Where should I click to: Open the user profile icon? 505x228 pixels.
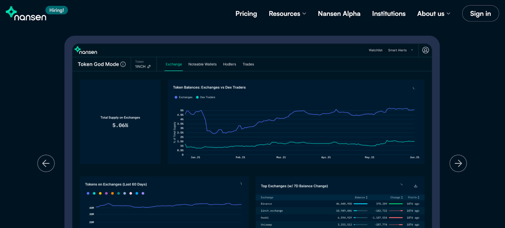(x=425, y=50)
